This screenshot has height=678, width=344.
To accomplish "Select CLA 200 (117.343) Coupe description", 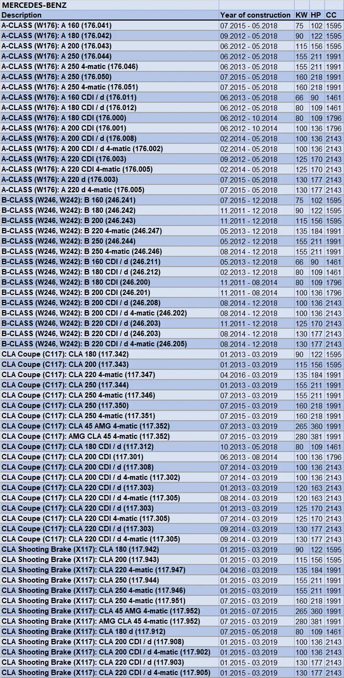I will [109, 364].
